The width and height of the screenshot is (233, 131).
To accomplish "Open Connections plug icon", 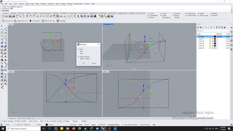I will pyautogui.click(x=31, y=21).
